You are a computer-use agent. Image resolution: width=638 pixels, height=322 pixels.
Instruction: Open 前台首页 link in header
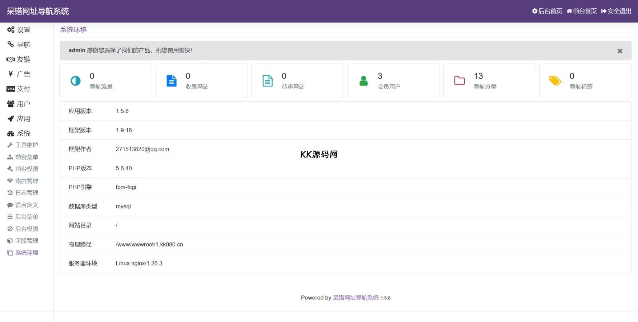click(x=582, y=11)
